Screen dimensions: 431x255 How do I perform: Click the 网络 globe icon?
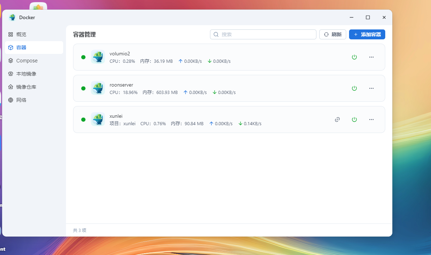coord(11,100)
